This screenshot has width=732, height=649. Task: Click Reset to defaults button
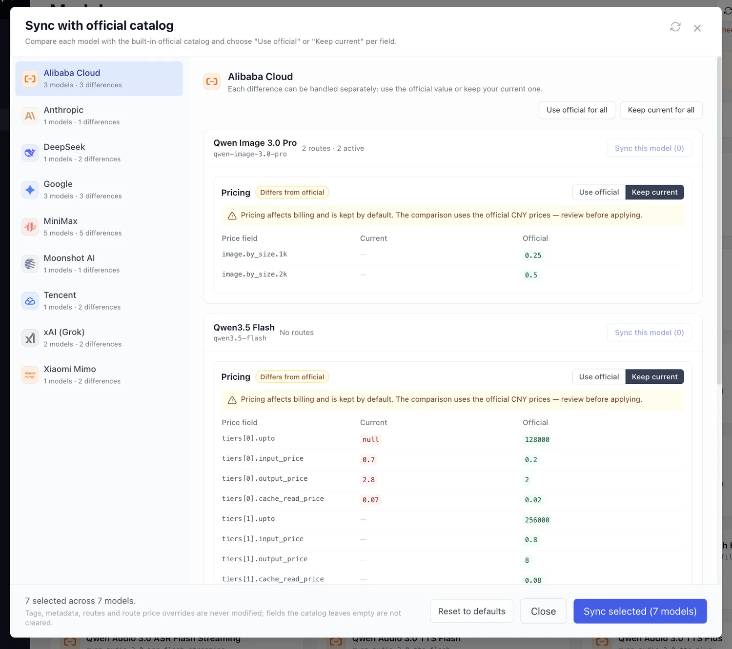coord(471,611)
